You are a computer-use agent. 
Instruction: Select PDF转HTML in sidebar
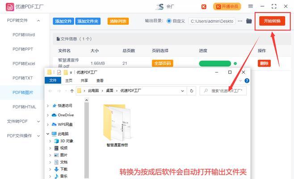[24, 107]
